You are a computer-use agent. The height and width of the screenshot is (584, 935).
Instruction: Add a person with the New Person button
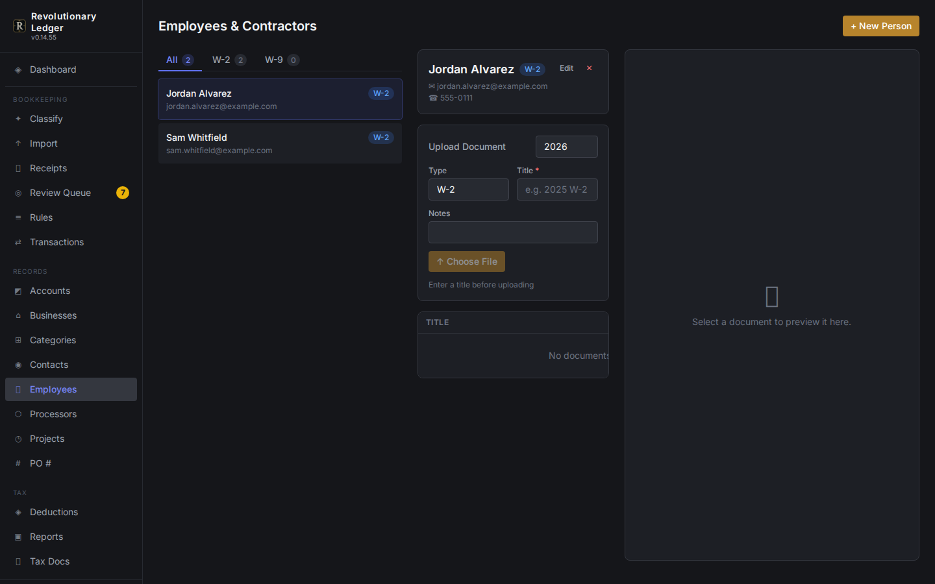[x=880, y=26]
